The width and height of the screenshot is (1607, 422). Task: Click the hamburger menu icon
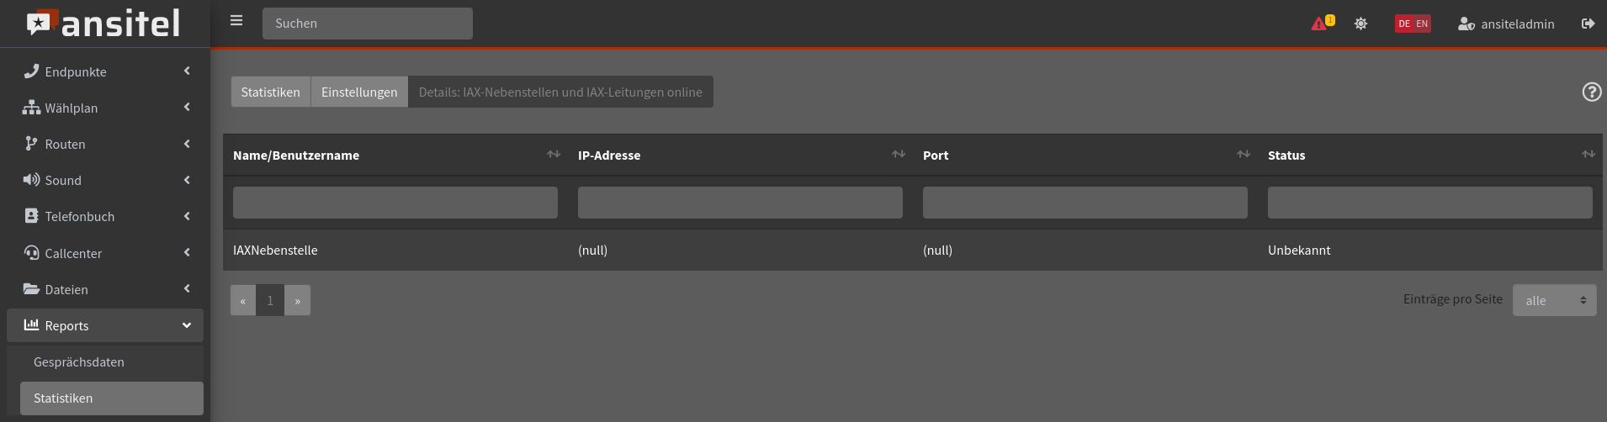click(236, 21)
